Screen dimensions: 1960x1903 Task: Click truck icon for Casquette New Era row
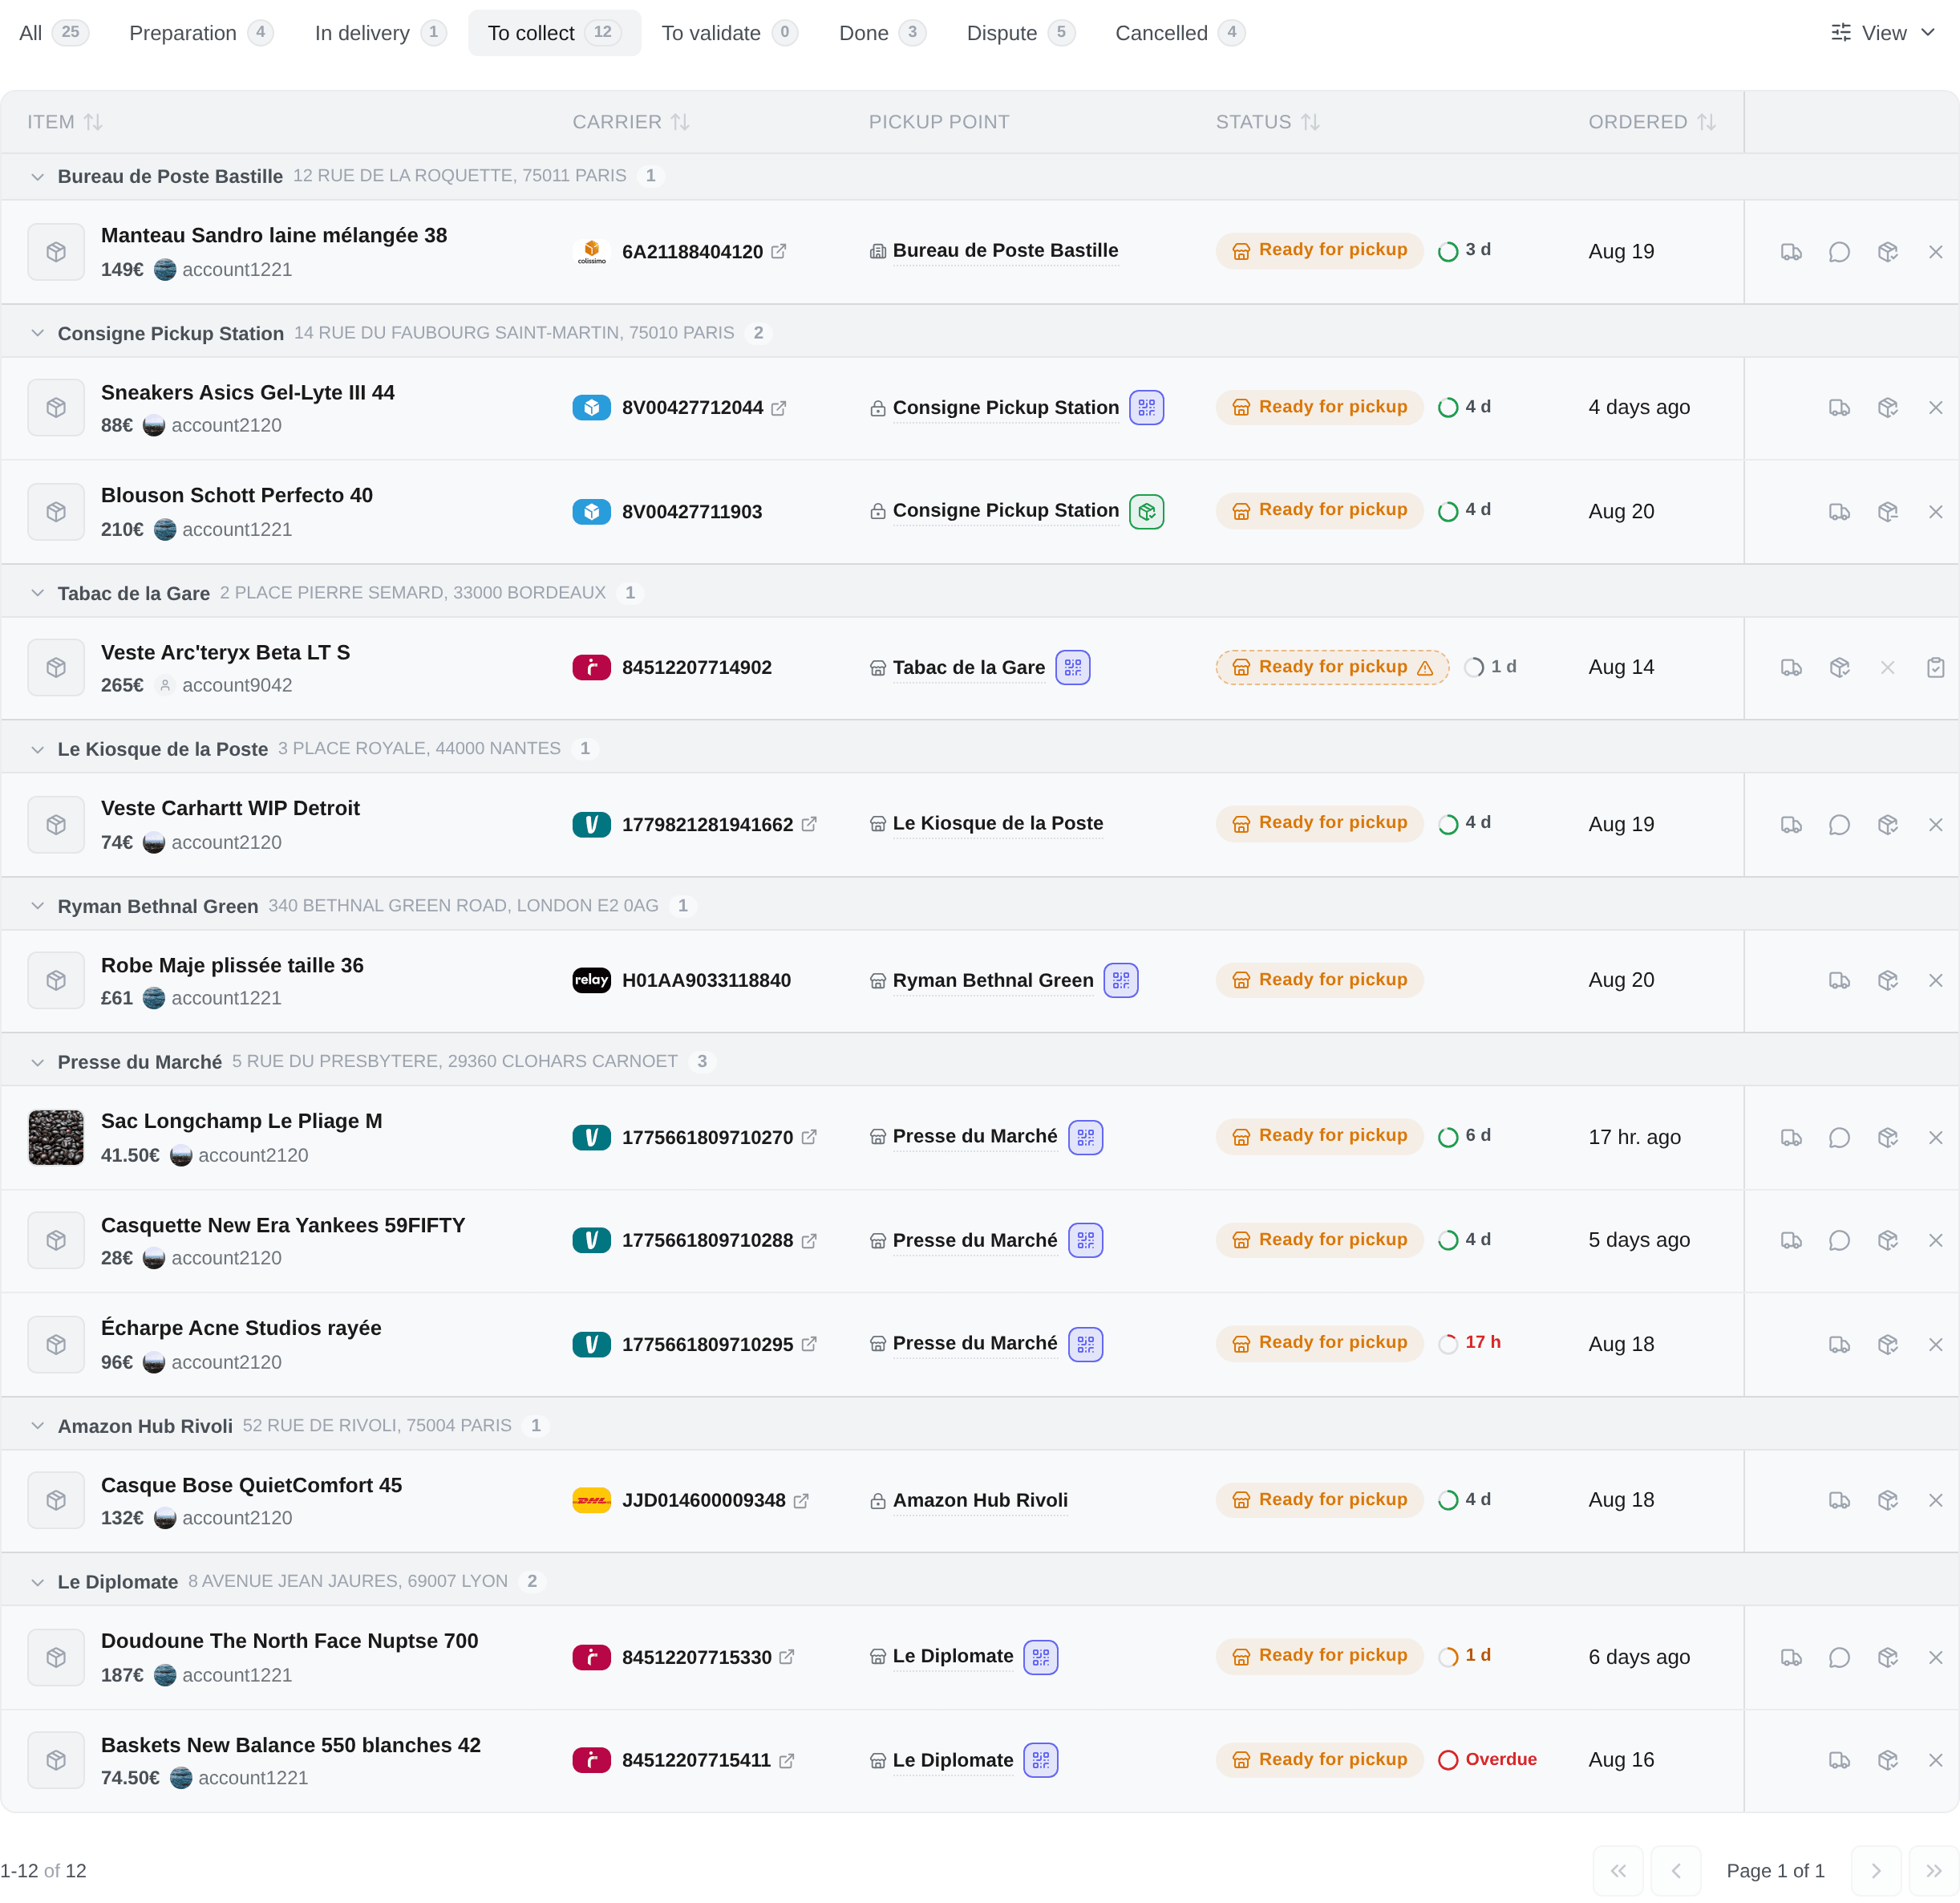(x=1791, y=1240)
